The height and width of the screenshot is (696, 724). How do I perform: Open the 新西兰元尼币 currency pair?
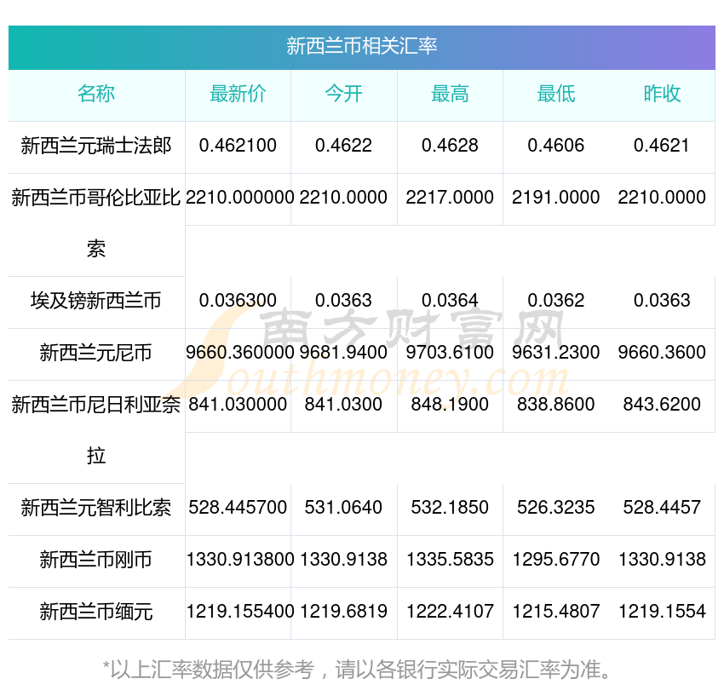(96, 353)
